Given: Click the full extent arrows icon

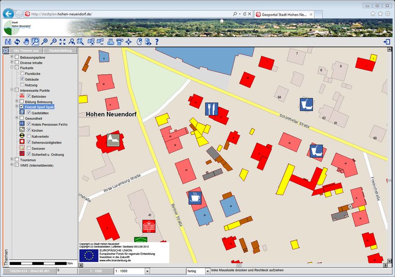Looking at the screenshot, I should pyautogui.click(x=62, y=42).
